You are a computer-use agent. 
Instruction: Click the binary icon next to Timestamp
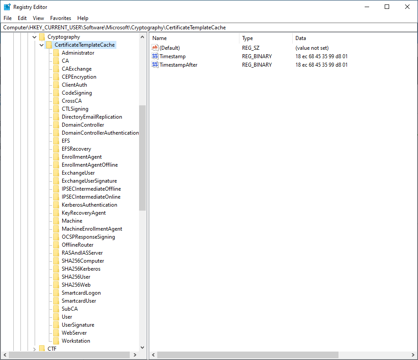155,56
